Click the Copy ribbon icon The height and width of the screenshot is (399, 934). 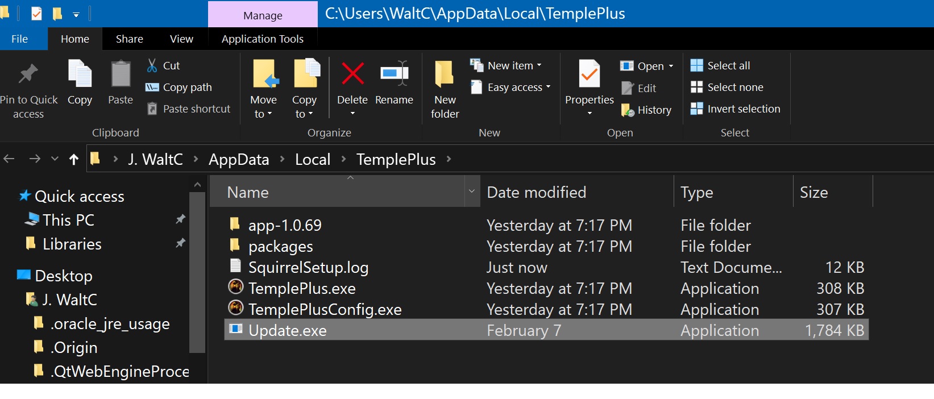pyautogui.click(x=80, y=73)
